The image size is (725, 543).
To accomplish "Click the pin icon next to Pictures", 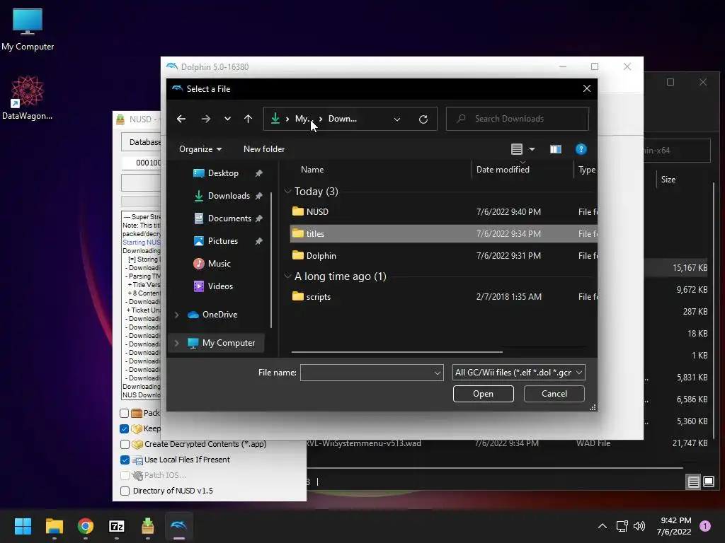I will pyautogui.click(x=259, y=241).
